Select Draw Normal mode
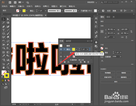 tap(3, 84)
